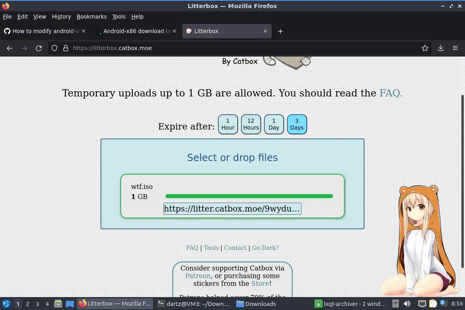Switch to How to modify android-x86 tab
Screen dimensions: 465x310
(x=45, y=31)
